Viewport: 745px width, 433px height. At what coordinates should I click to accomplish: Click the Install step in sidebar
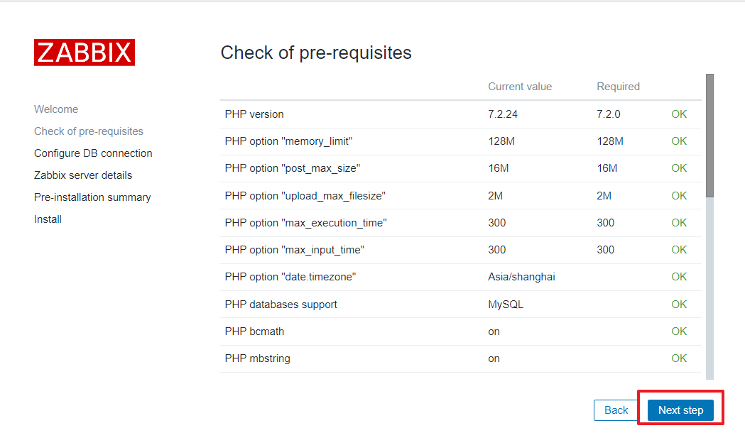48,219
